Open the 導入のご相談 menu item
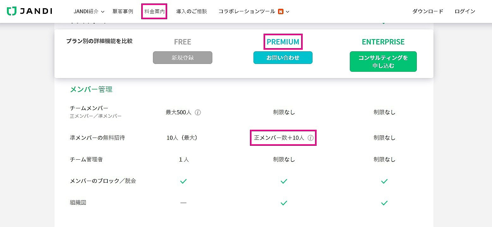 coord(191,11)
